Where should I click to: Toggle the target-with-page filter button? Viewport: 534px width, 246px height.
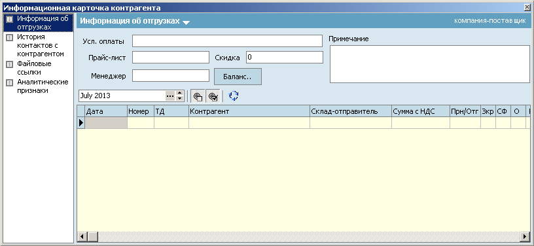(x=198, y=96)
